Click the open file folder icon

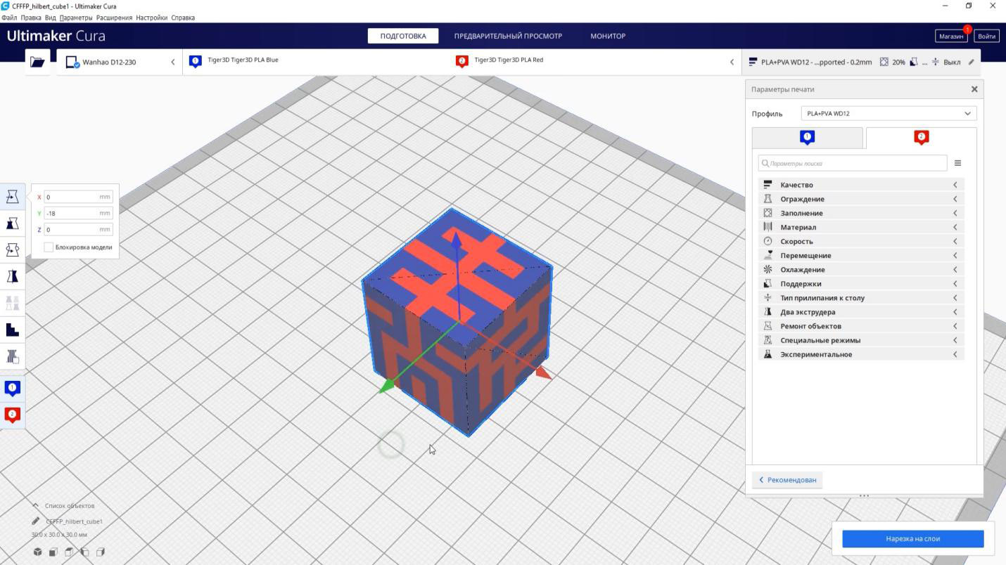(37, 62)
